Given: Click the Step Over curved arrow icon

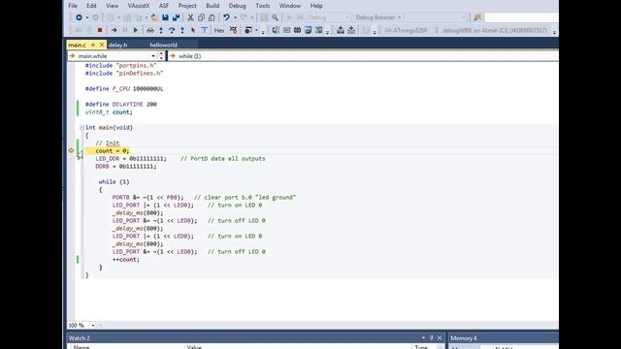Looking at the screenshot, I should coord(172,30).
